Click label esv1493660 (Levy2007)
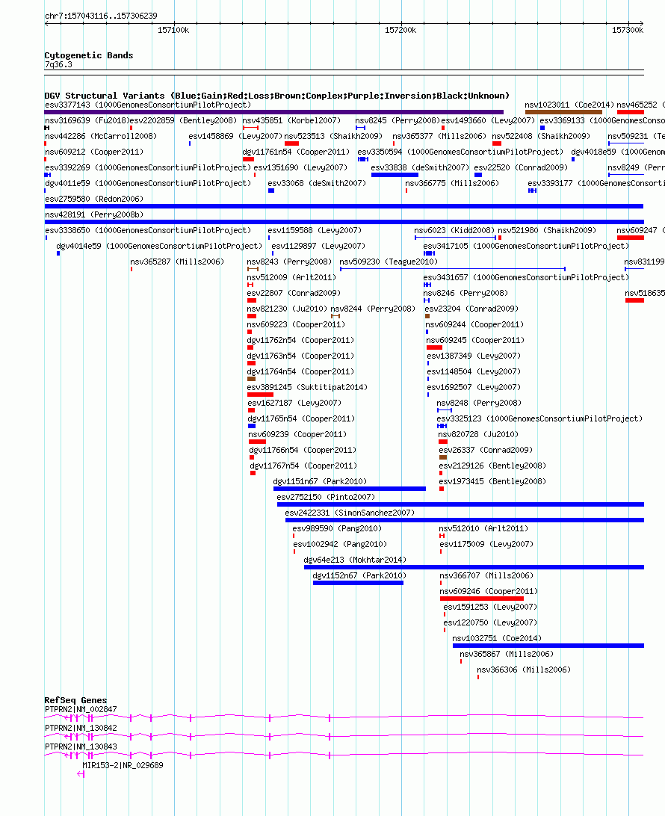Viewport: 665px width, 816px height. coord(488,120)
